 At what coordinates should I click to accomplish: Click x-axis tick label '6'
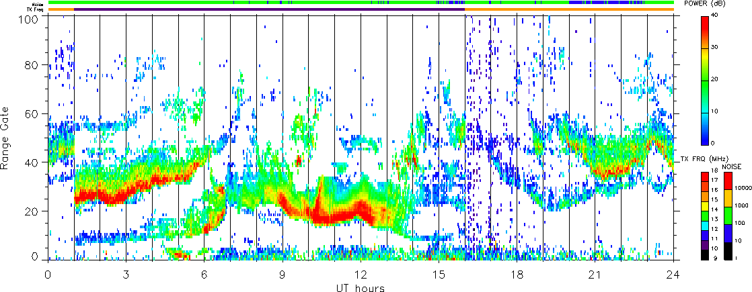pyautogui.click(x=204, y=274)
